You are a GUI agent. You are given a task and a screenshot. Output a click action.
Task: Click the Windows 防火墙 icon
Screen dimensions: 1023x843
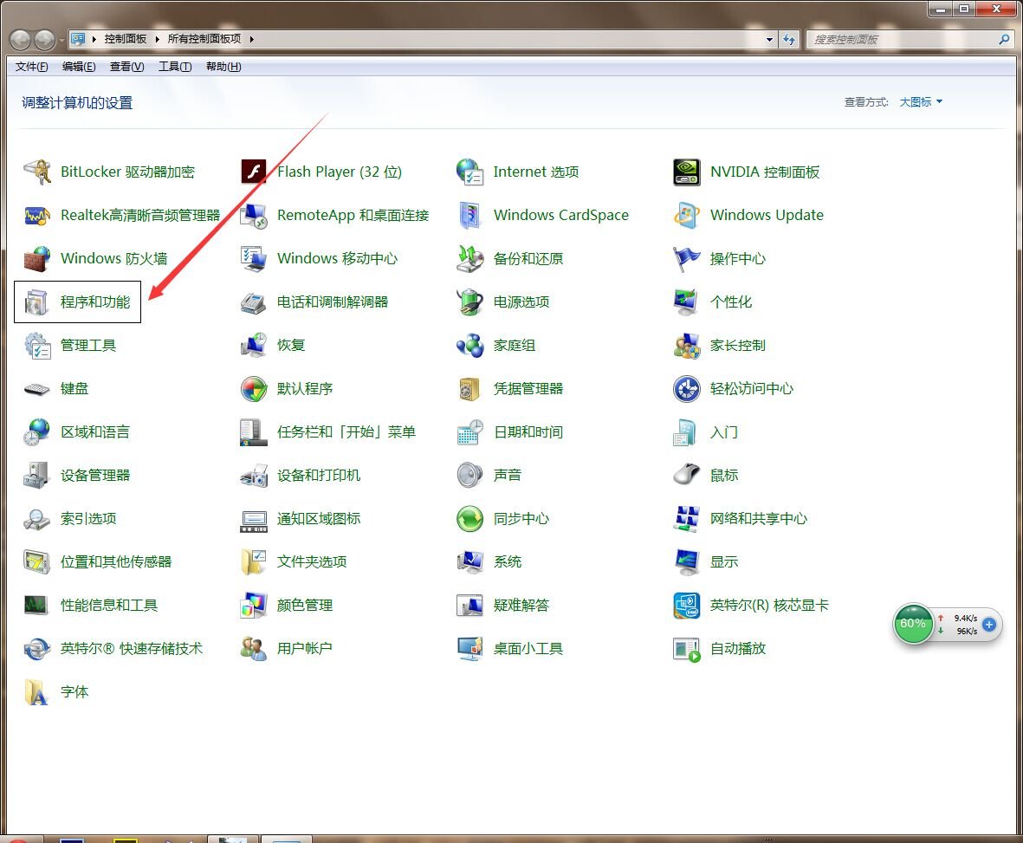[36, 259]
